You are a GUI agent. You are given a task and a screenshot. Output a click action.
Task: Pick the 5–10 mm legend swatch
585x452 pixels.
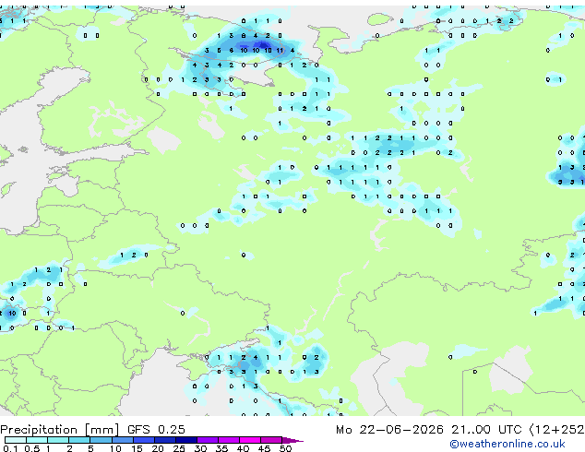(x=101, y=440)
